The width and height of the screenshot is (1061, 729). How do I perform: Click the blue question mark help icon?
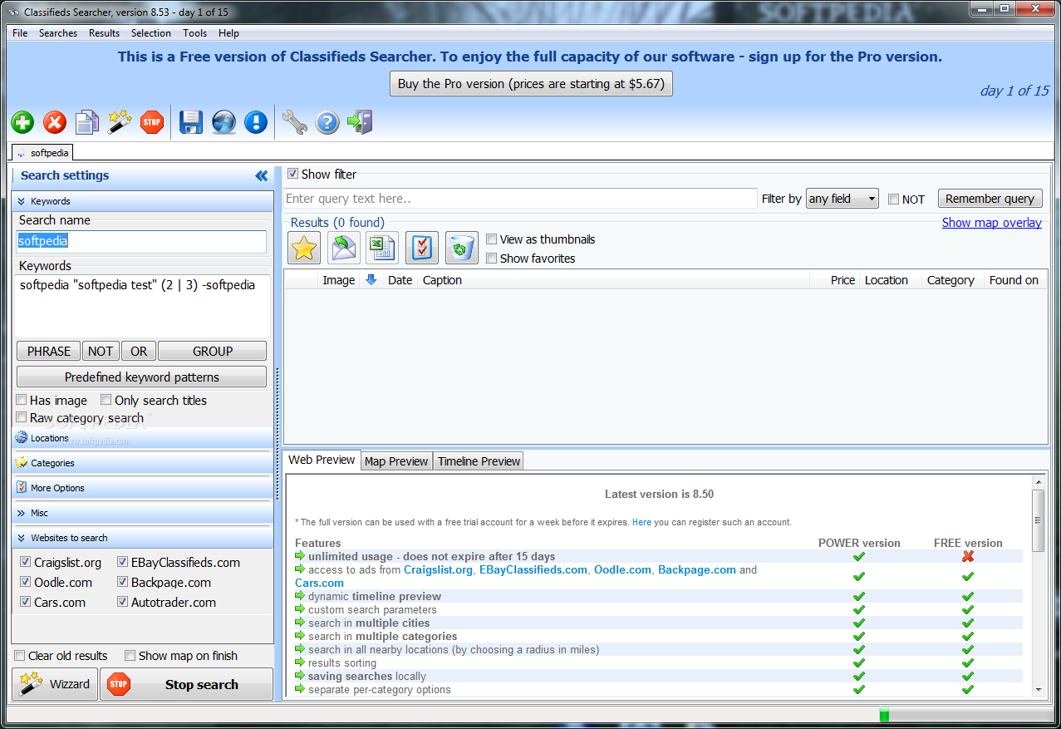pos(327,123)
